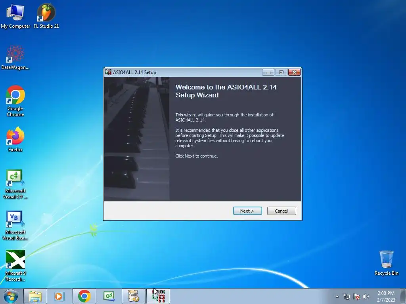Select the Google Chrome desktop shortcut
Viewport: 406px width, 304px height.
(15, 101)
